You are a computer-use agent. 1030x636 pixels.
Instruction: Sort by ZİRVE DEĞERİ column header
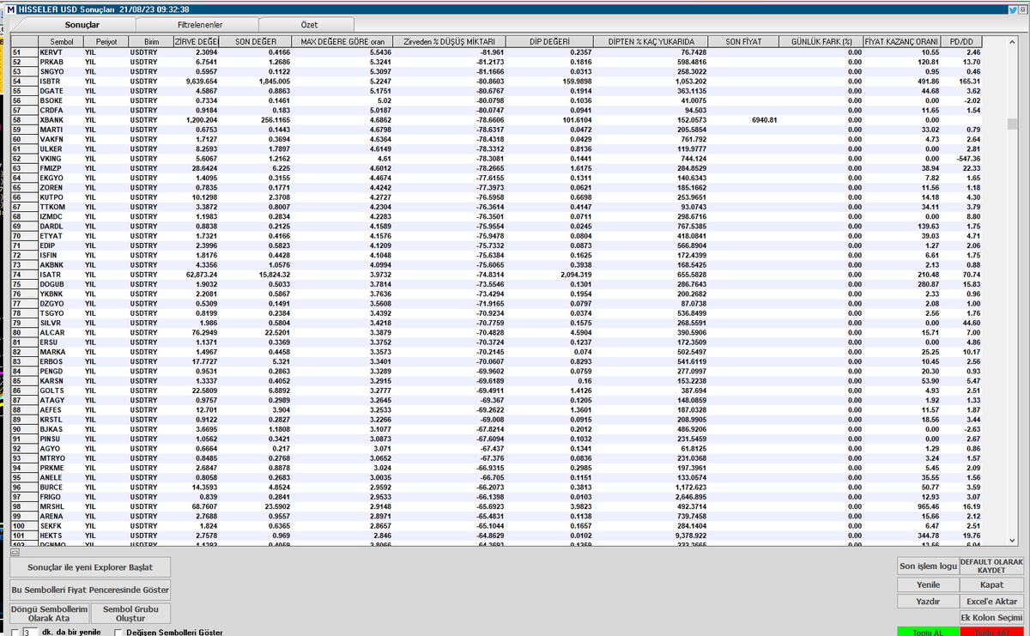click(197, 41)
